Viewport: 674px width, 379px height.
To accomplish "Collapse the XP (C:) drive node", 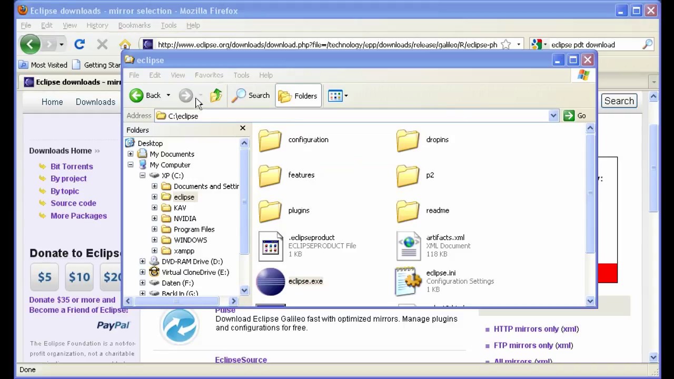I will [142, 175].
